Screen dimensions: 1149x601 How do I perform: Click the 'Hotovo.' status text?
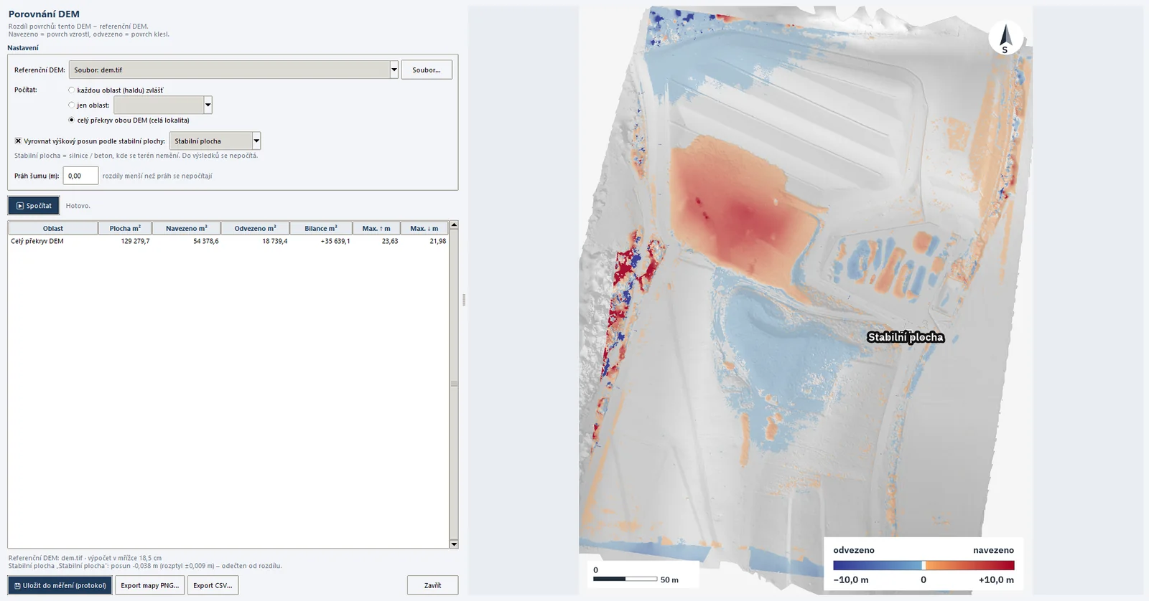pyautogui.click(x=78, y=206)
